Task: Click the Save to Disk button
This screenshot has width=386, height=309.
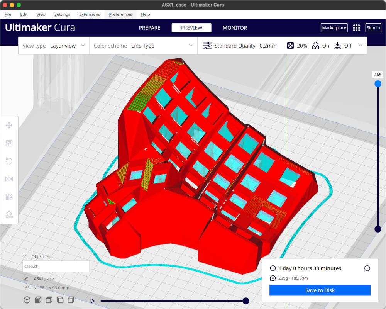Action: pos(320,290)
